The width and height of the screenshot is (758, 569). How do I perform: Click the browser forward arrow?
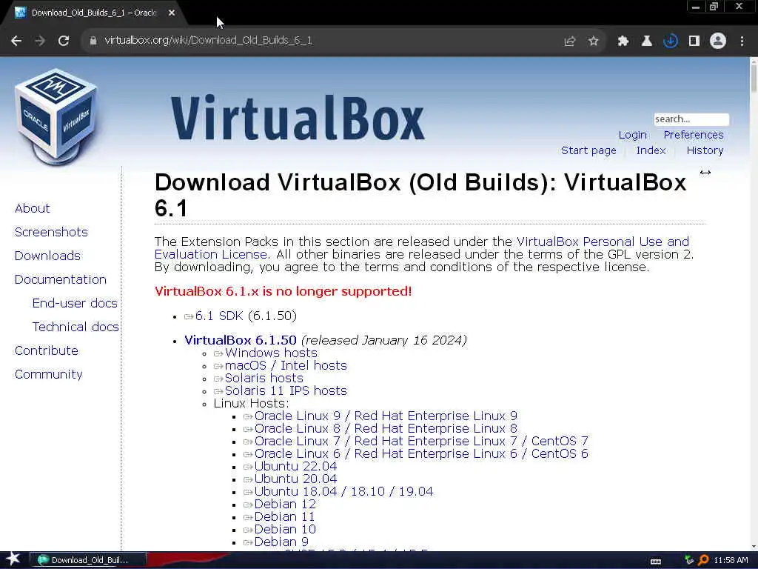pos(40,41)
